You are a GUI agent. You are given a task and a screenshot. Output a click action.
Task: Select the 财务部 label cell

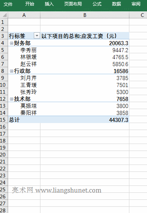click(24, 43)
